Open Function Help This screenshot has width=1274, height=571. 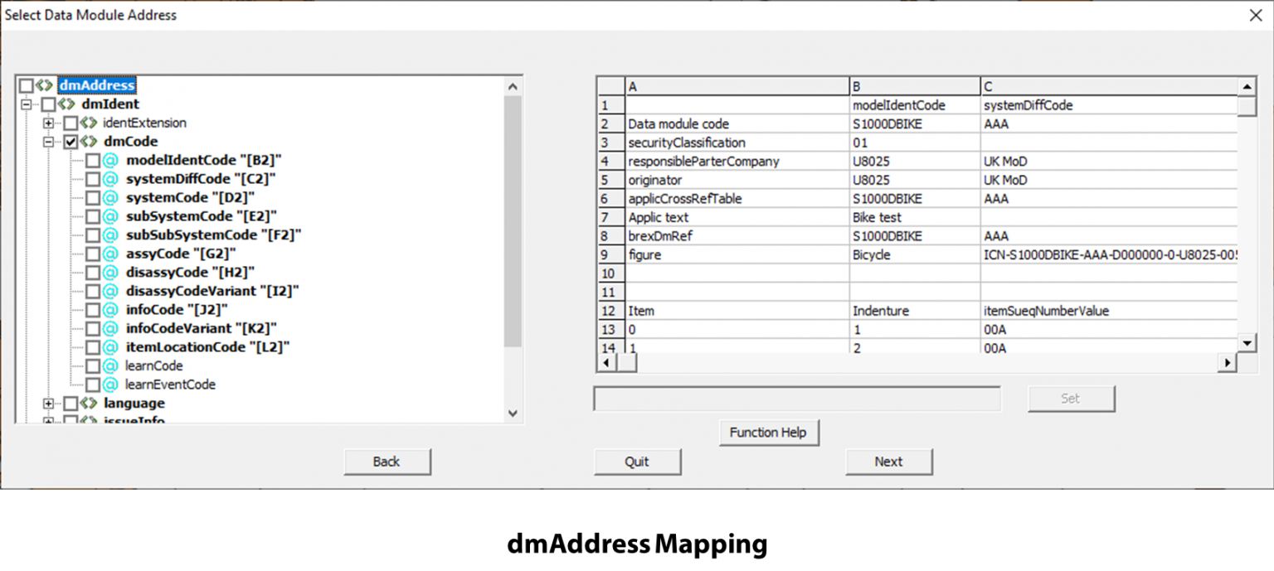[x=768, y=432]
